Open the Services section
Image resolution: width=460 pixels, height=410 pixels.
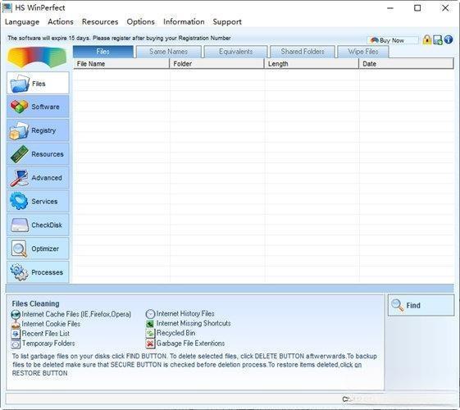pos(38,201)
